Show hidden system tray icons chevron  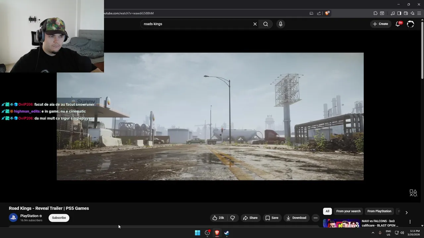coord(373,233)
